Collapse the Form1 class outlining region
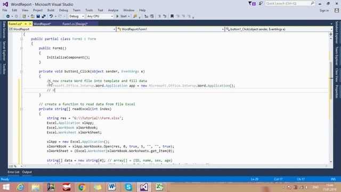341x192 pixels. point(21,39)
